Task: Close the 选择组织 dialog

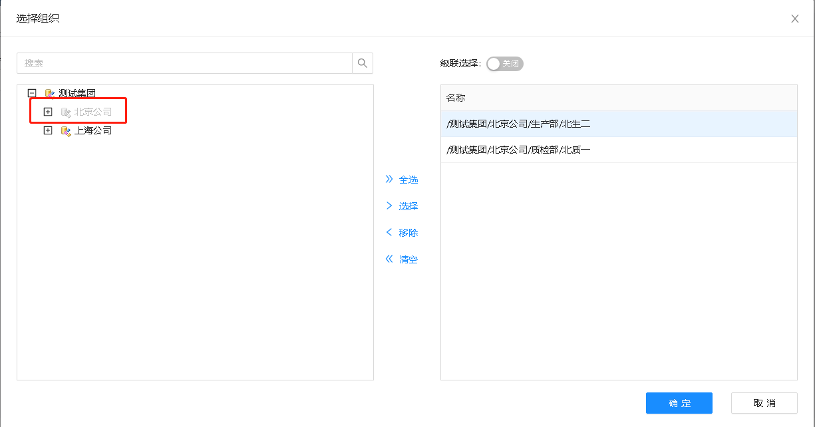Action: pos(794,19)
